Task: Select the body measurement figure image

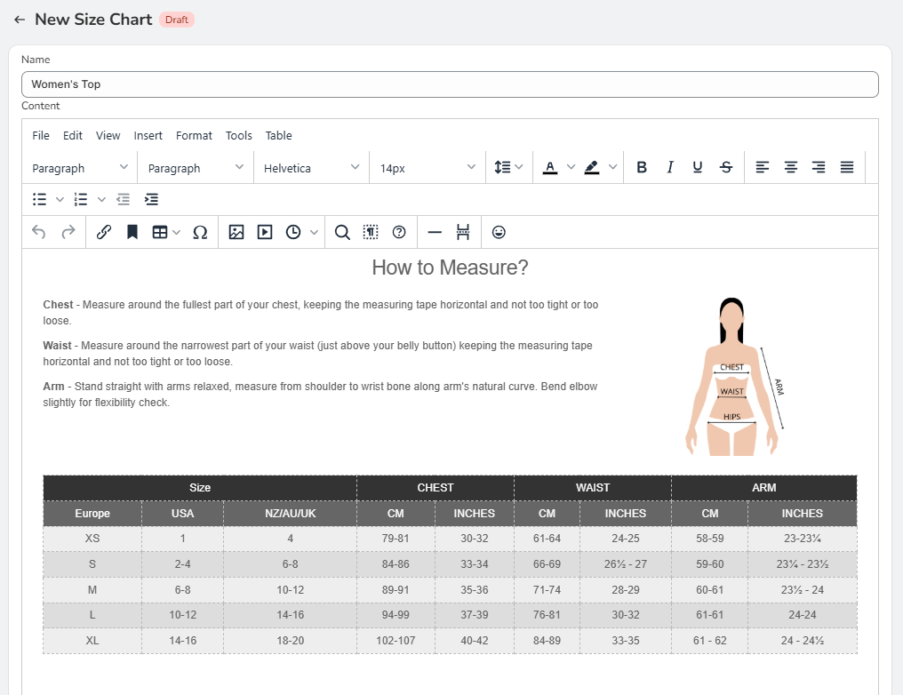Action: (x=735, y=377)
